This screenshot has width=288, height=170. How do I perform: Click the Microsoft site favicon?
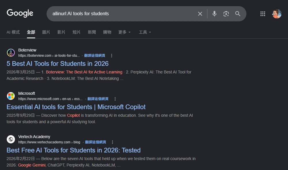[11, 96]
